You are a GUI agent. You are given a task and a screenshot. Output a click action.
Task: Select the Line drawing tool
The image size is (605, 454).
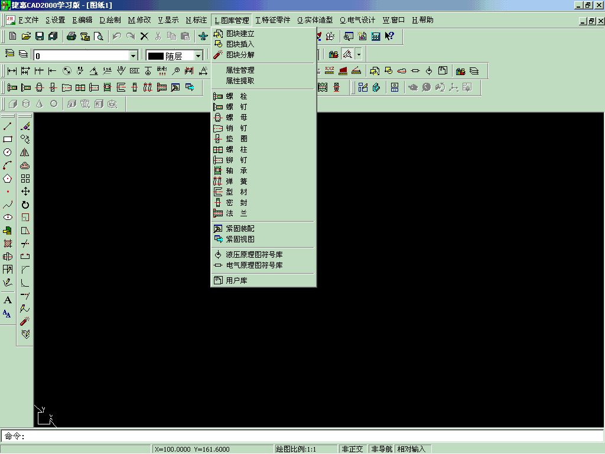8,126
